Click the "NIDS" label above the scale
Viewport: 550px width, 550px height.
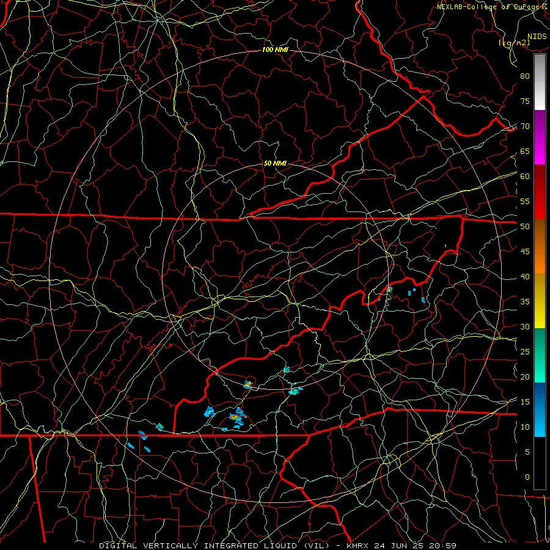[537, 37]
